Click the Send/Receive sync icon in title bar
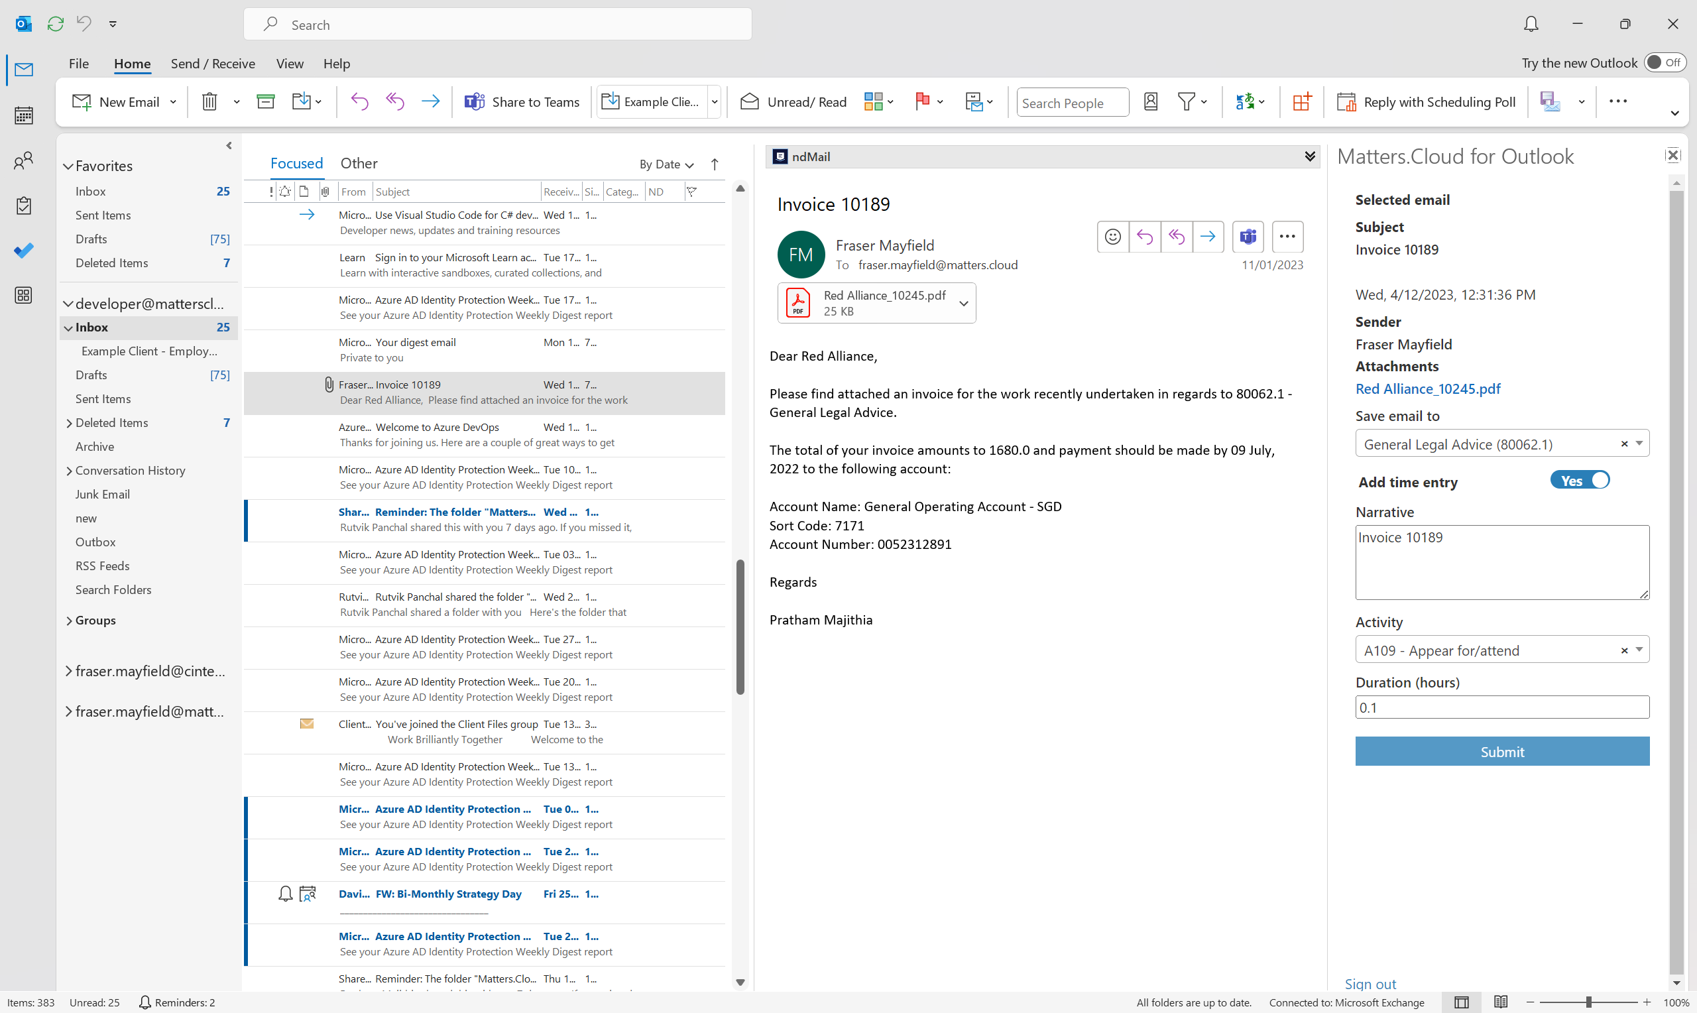1697x1013 pixels. [55, 24]
